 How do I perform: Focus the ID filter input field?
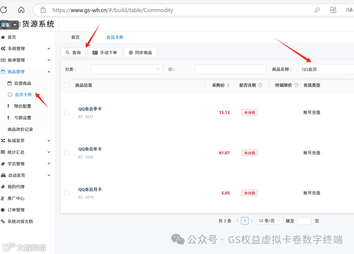coord(230,69)
